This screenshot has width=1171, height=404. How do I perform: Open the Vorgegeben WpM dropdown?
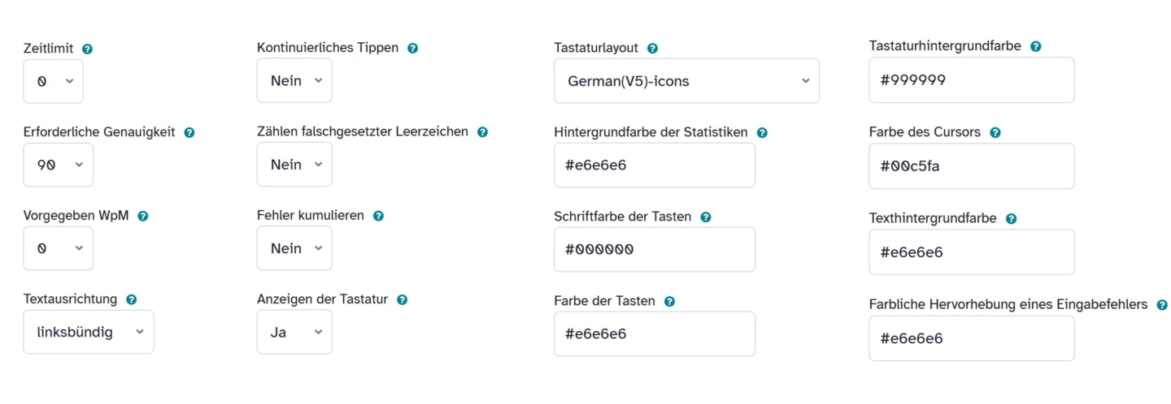pyautogui.click(x=58, y=248)
